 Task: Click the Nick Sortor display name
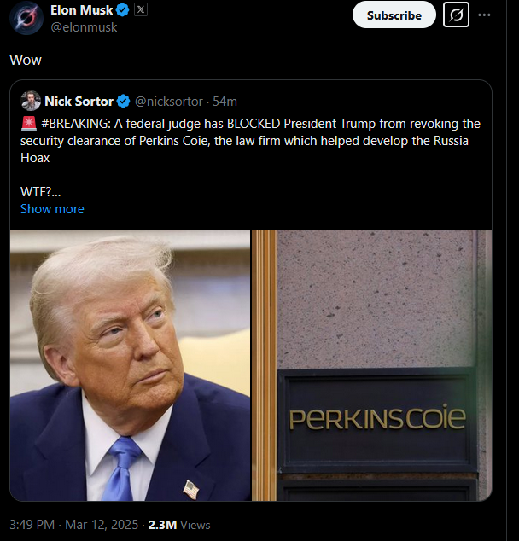tap(79, 102)
